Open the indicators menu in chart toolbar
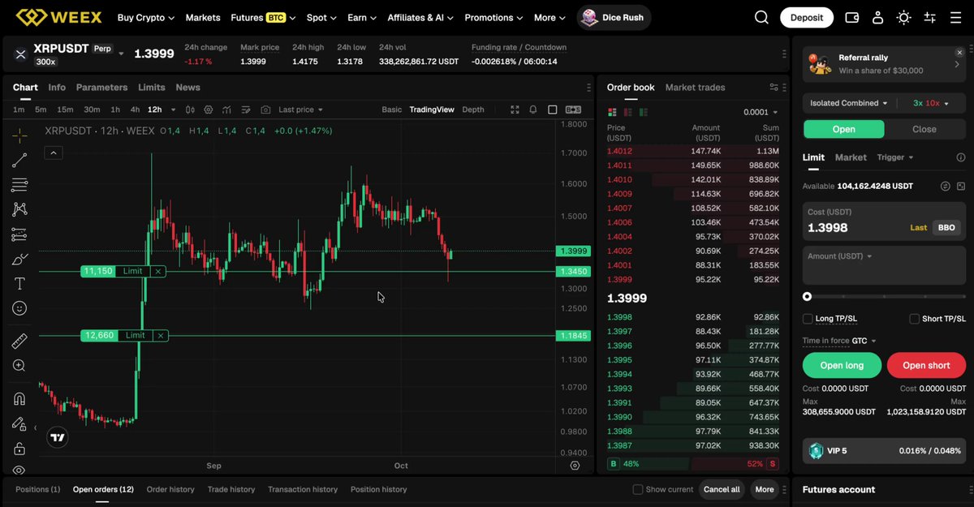This screenshot has width=974, height=507. pyautogui.click(x=226, y=110)
